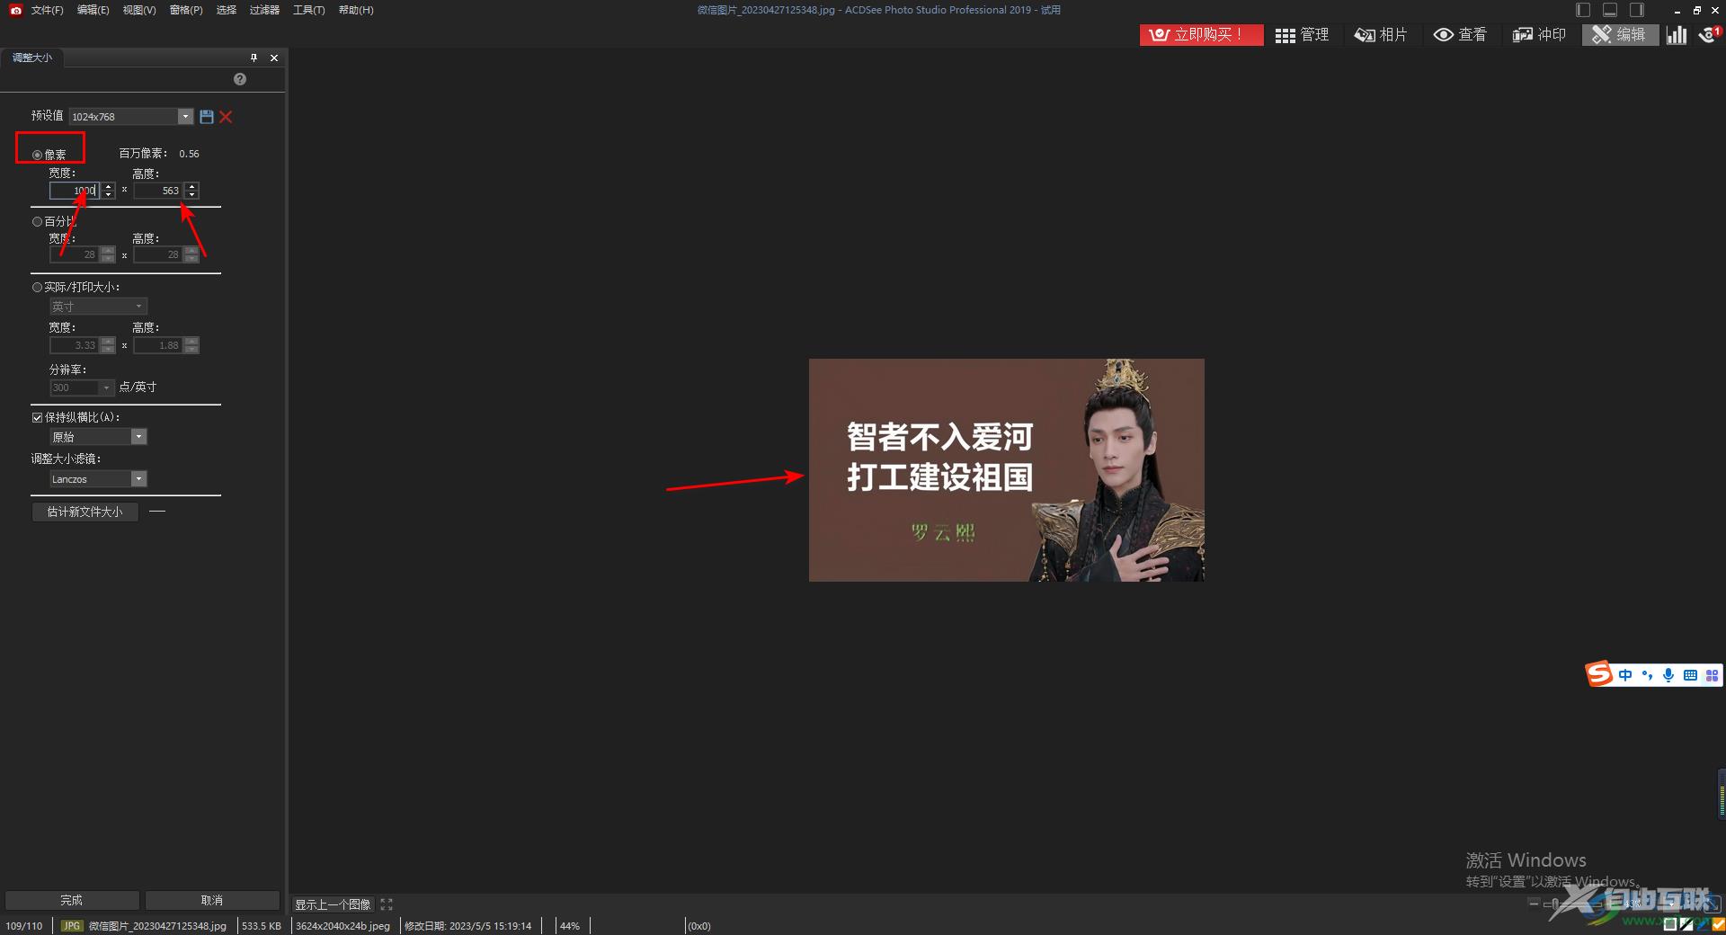1726x935 pixels.
Task: Toggle Sogou 中 Chinese/English mode
Action: pos(1625,675)
